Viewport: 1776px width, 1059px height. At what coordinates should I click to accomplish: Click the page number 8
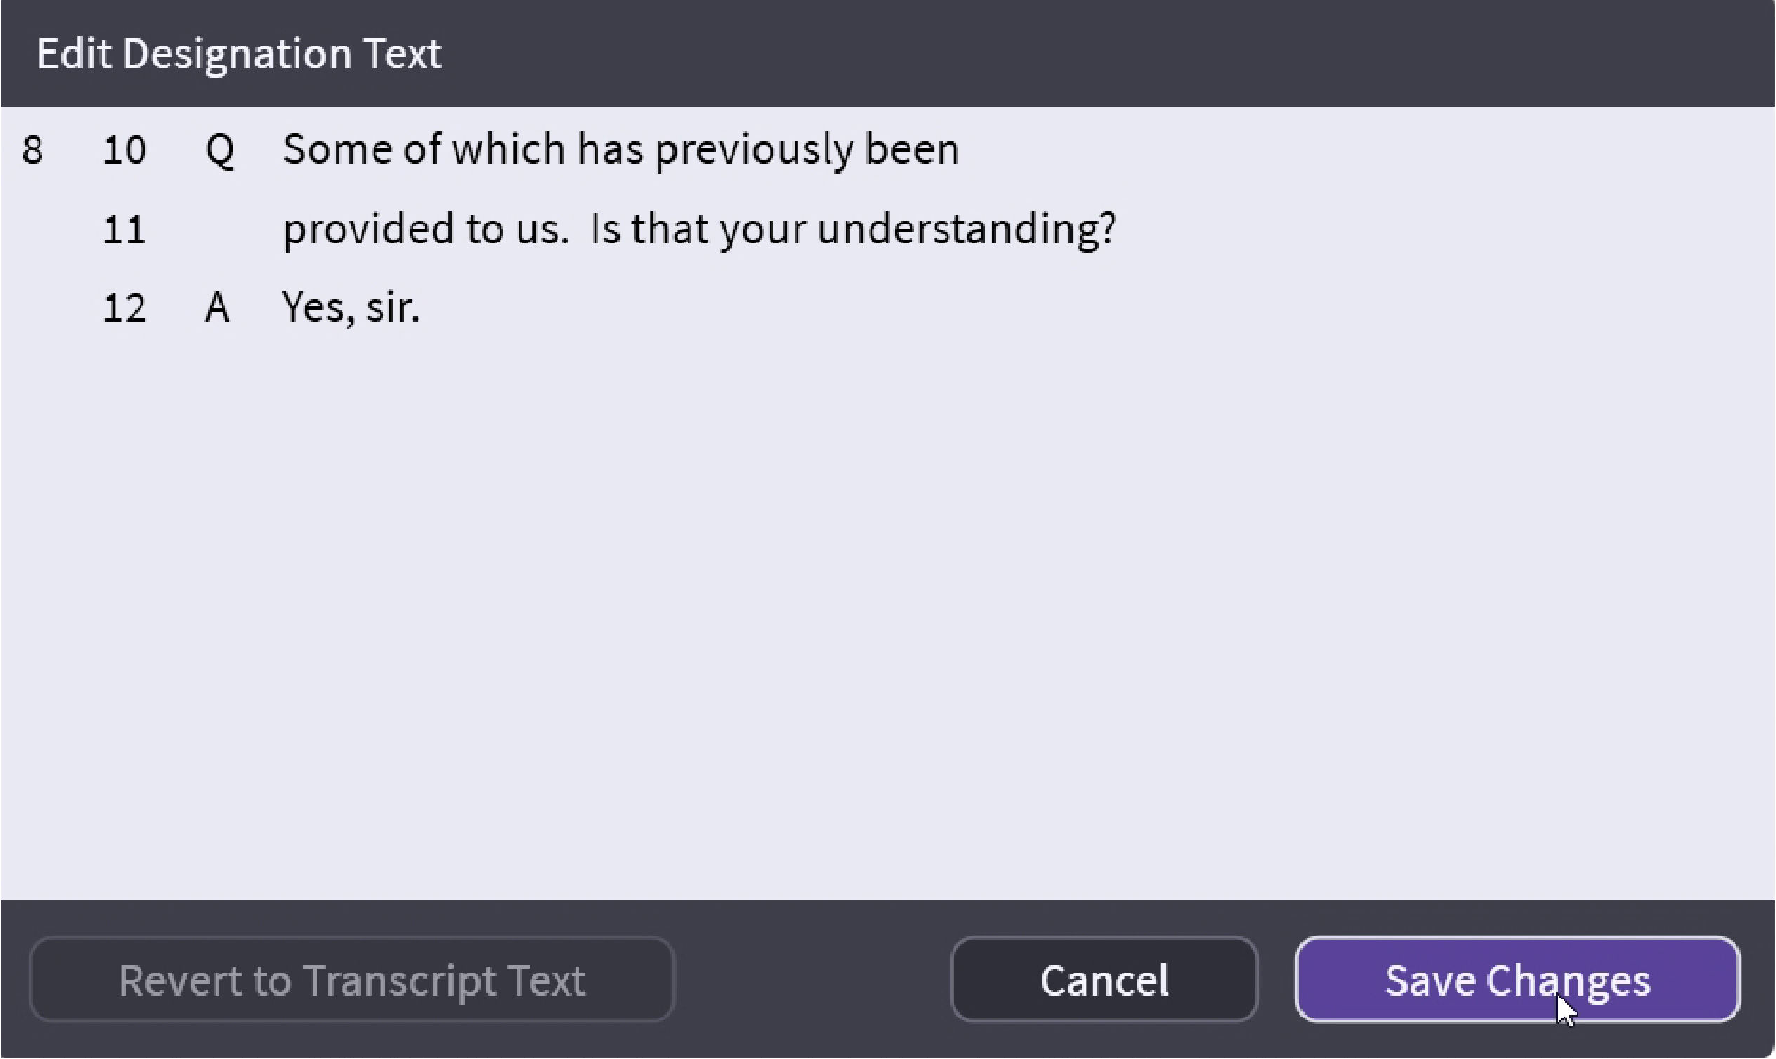click(x=32, y=150)
